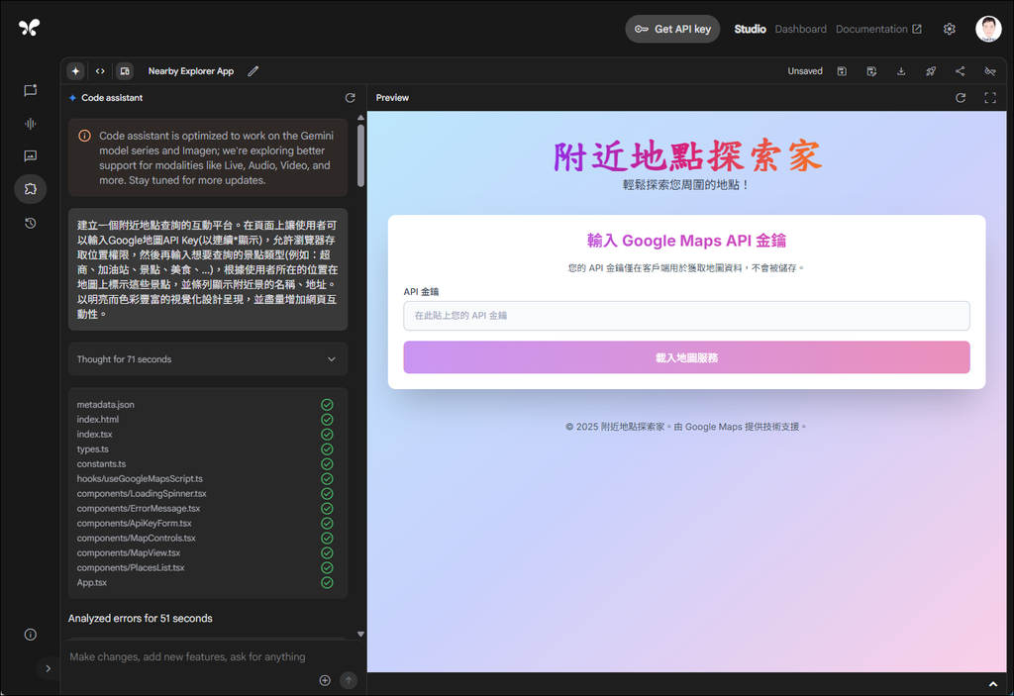
Task: Download the app with the download icon
Action: [901, 71]
